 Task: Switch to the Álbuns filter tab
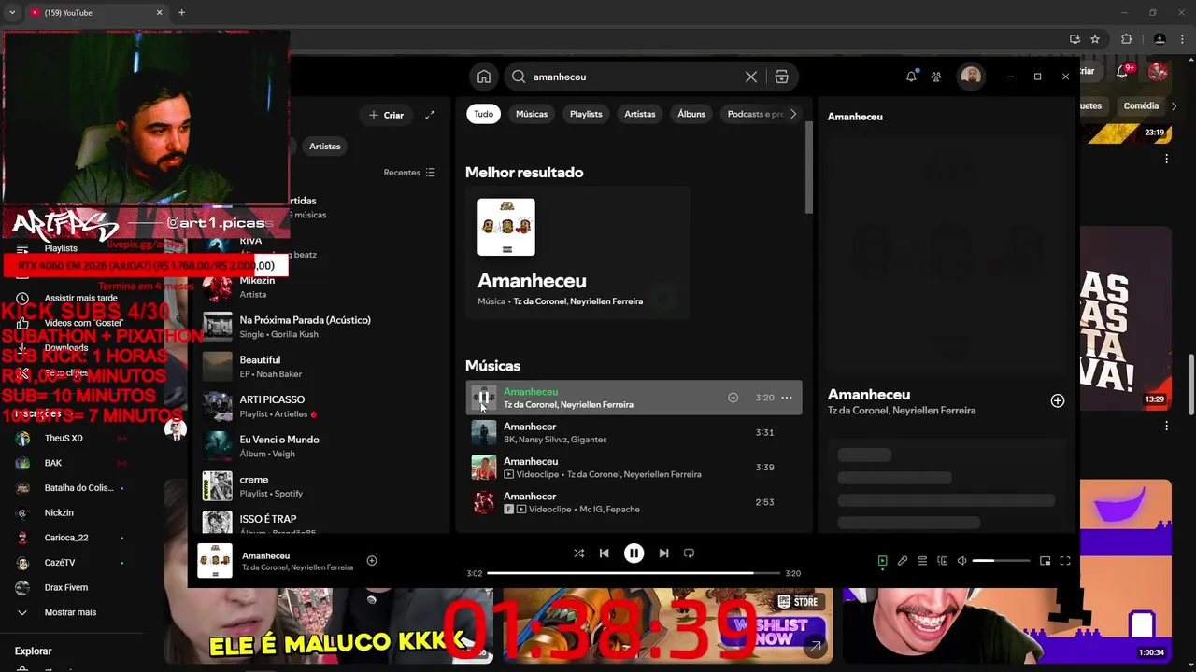click(691, 114)
